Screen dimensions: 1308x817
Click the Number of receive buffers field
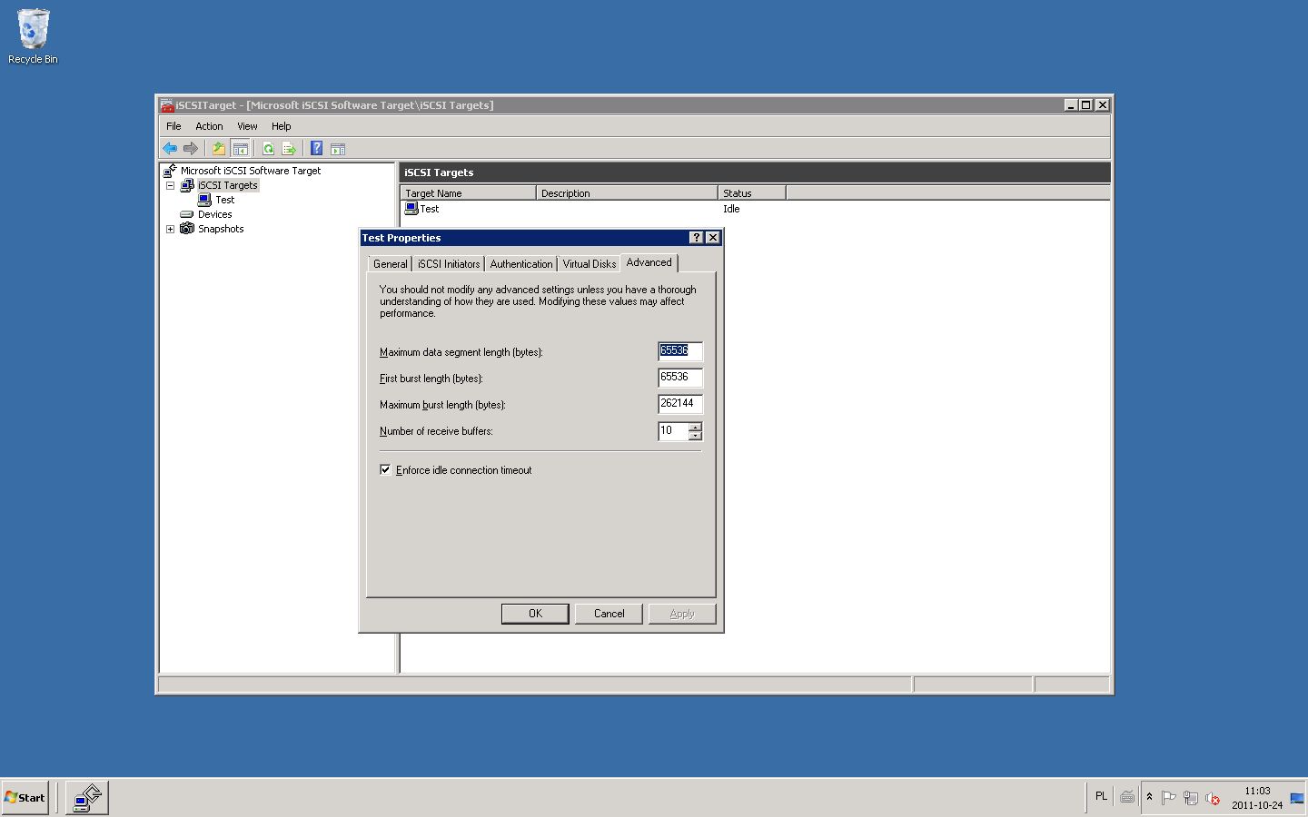point(673,431)
